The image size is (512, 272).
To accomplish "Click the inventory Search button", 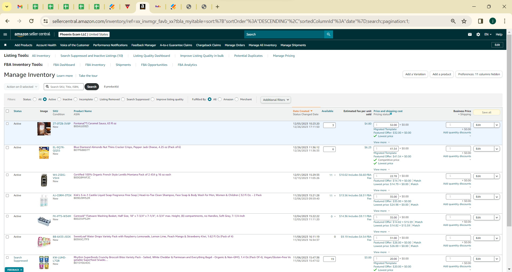I will point(92,87).
